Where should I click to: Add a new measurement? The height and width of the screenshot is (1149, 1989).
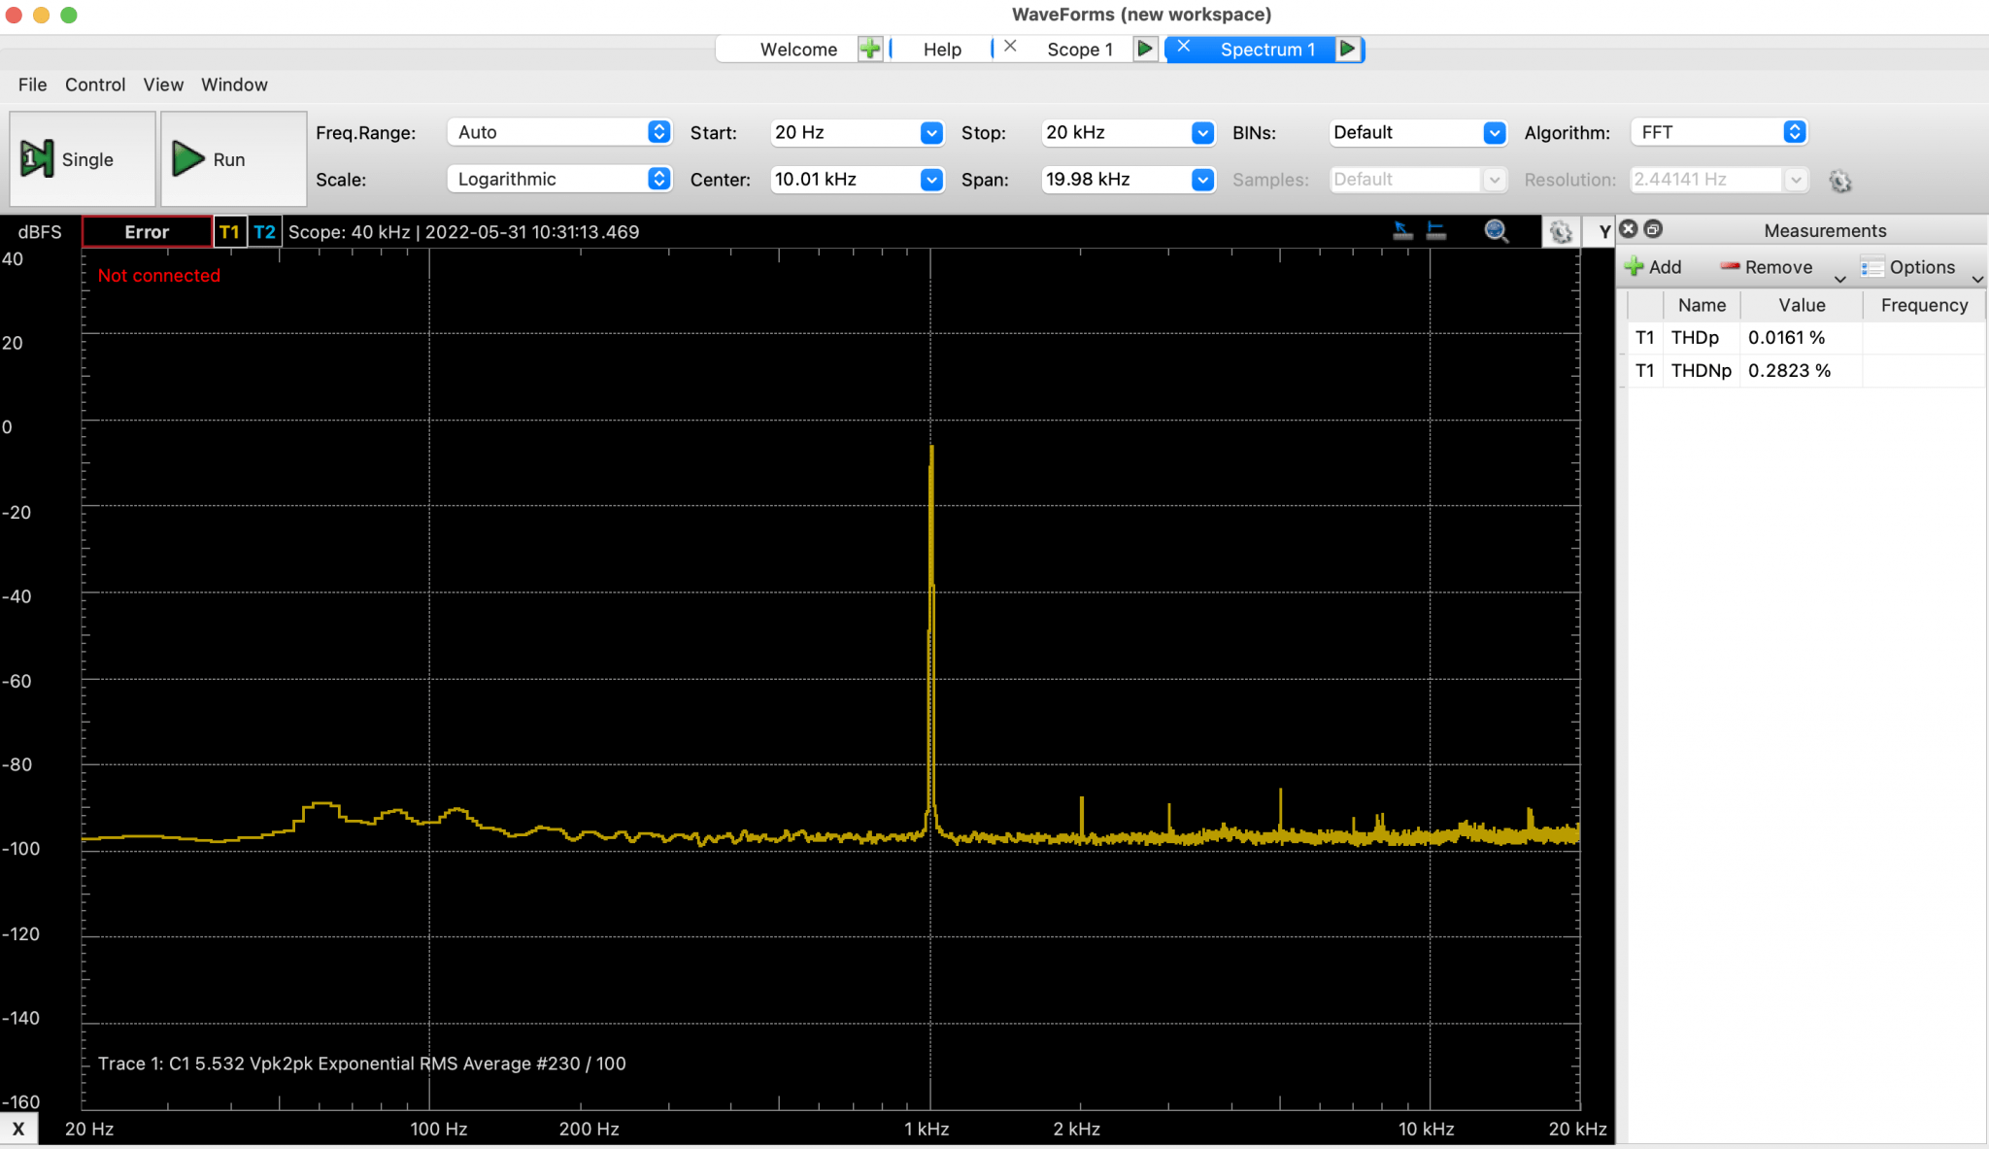click(x=1653, y=267)
